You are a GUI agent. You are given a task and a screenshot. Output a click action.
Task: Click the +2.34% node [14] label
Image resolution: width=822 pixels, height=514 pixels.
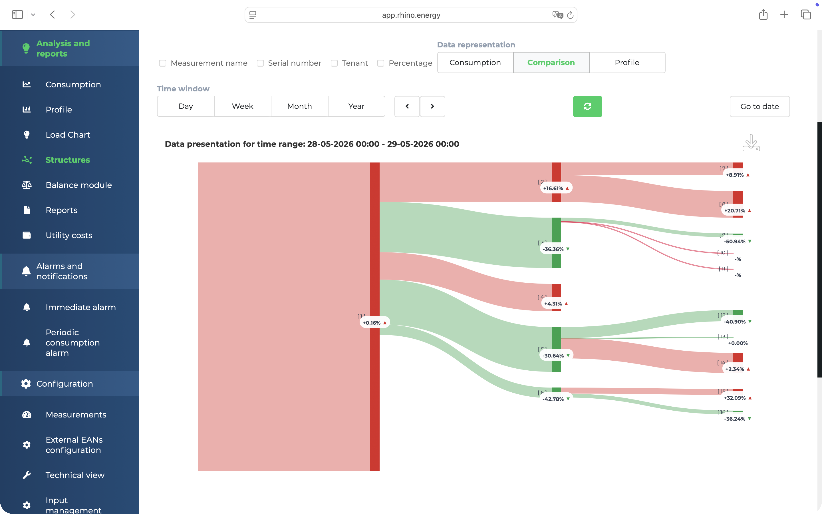click(738, 369)
